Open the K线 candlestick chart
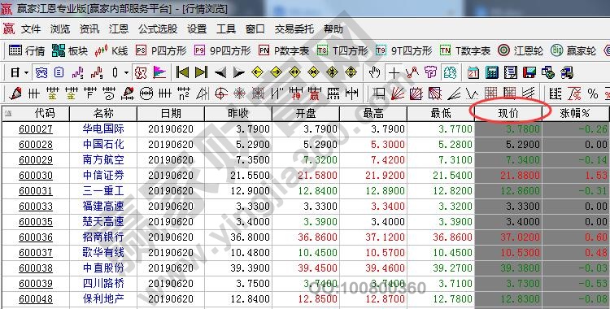This screenshot has width=610, height=309. pos(111,50)
